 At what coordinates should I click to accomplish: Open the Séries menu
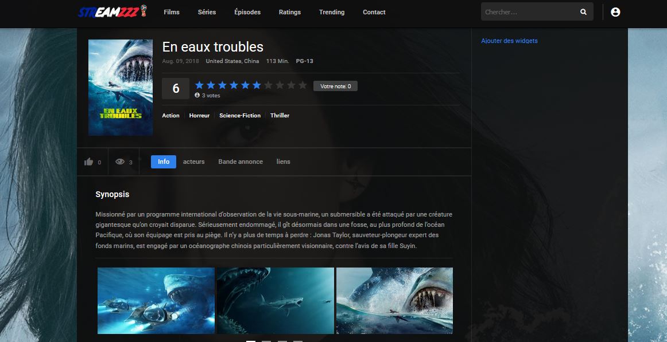pos(207,12)
